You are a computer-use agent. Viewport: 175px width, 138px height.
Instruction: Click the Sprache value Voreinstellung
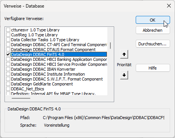[x=57, y=125]
